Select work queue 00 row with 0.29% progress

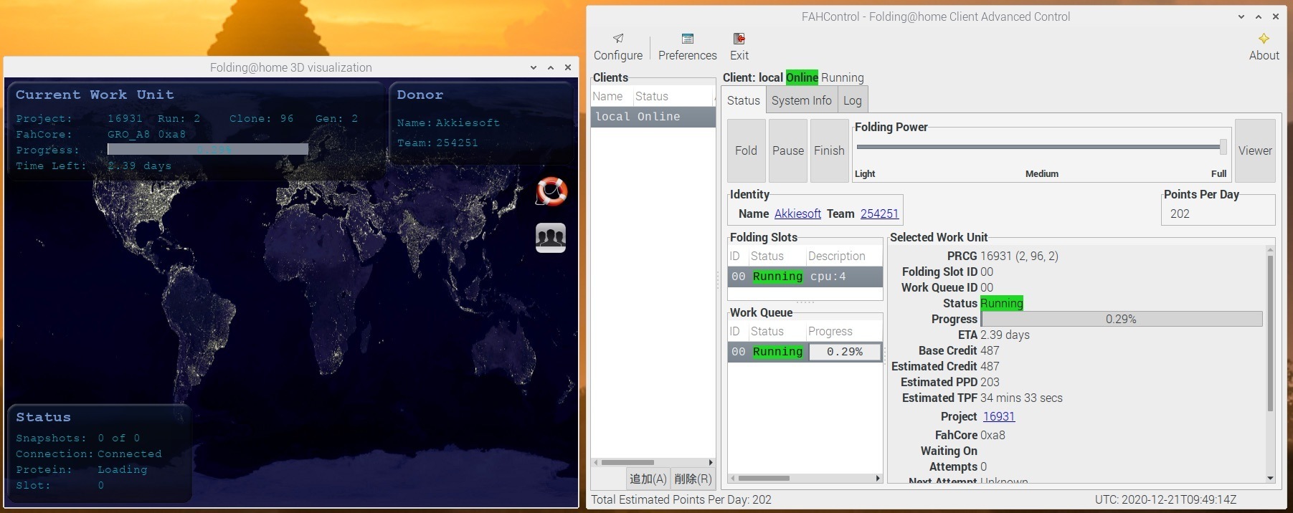click(805, 352)
